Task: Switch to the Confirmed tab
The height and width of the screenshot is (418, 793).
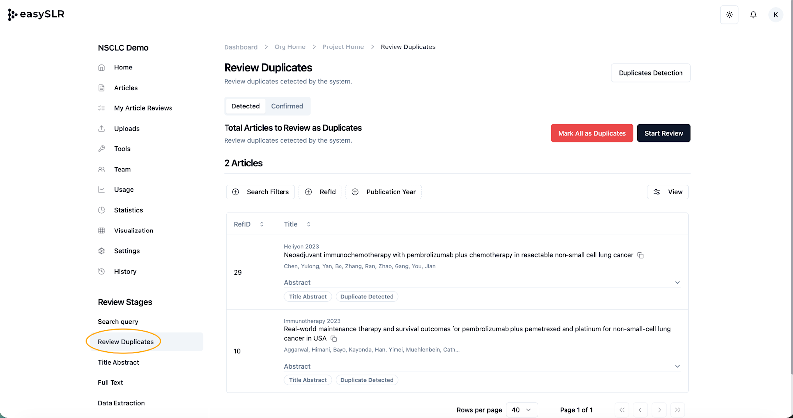Action: 287,106
